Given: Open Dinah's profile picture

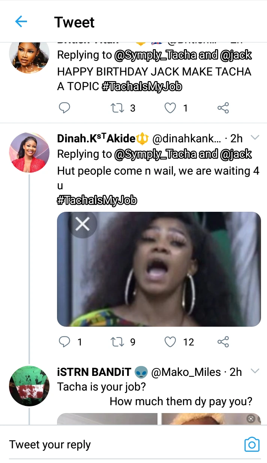Looking at the screenshot, I should [29, 152].
